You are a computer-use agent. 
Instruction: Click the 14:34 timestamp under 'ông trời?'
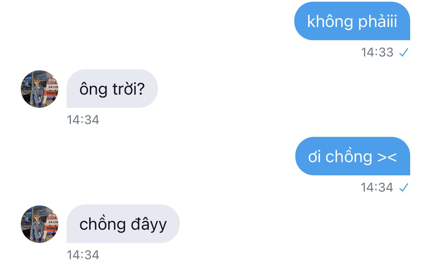pos(83,120)
